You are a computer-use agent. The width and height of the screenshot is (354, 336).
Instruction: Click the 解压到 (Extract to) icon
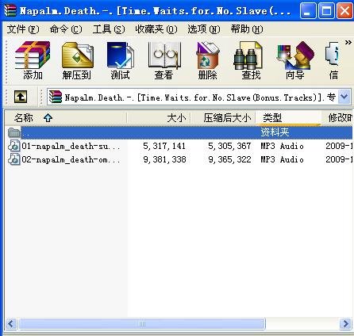click(x=77, y=61)
